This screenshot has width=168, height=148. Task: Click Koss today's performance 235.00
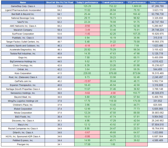tap(87, 73)
